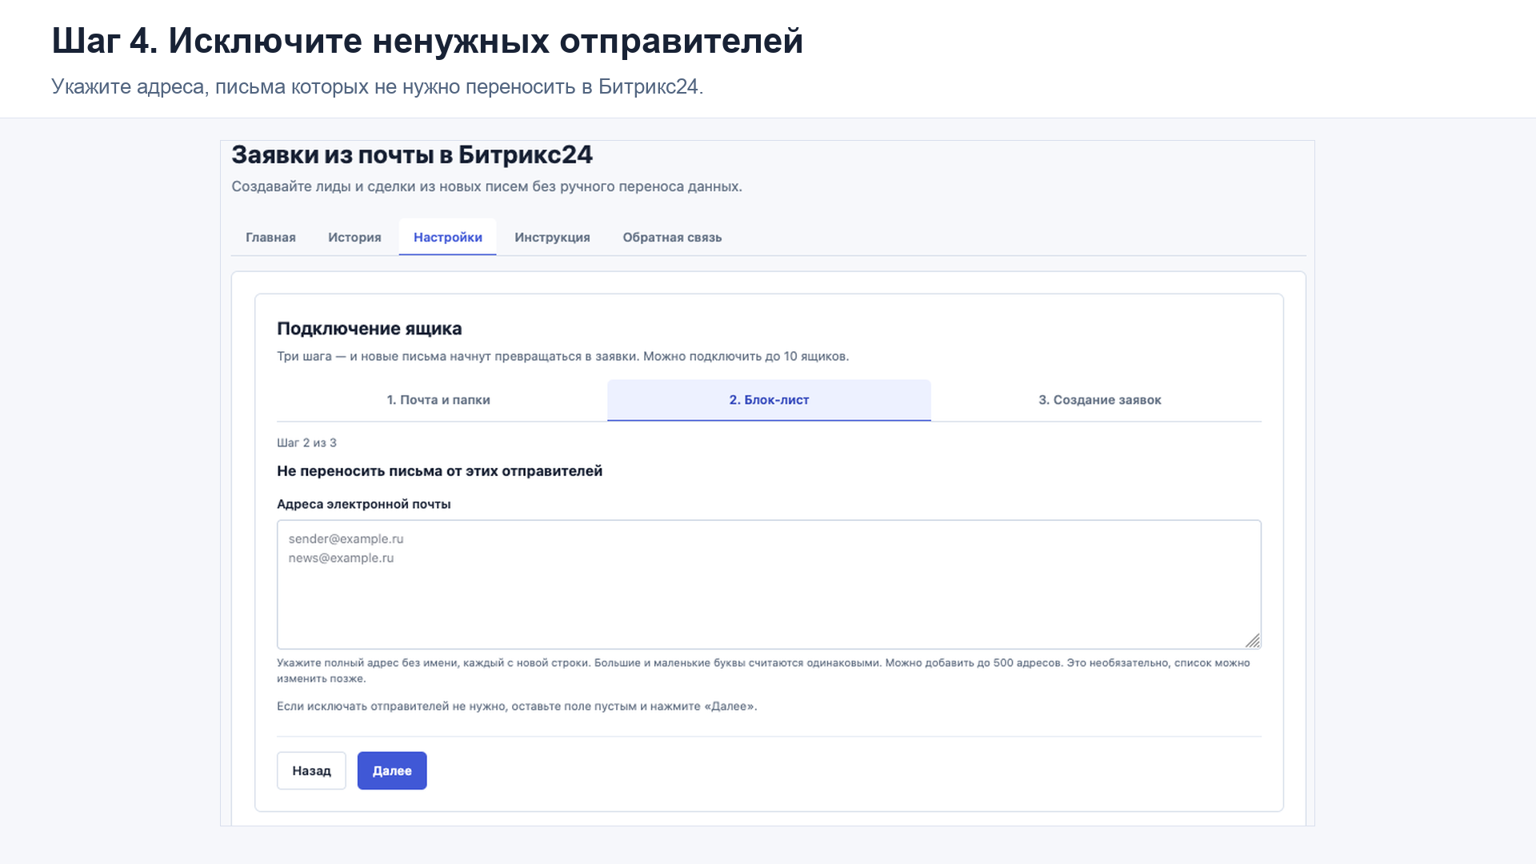Open the Инструкция tab

click(552, 238)
